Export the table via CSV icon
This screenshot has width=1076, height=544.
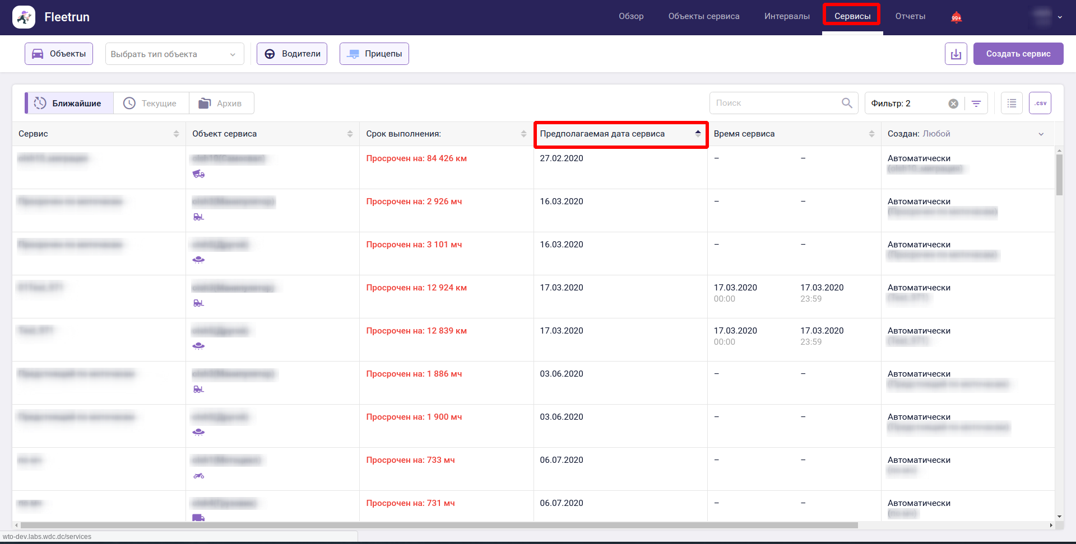point(1040,103)
